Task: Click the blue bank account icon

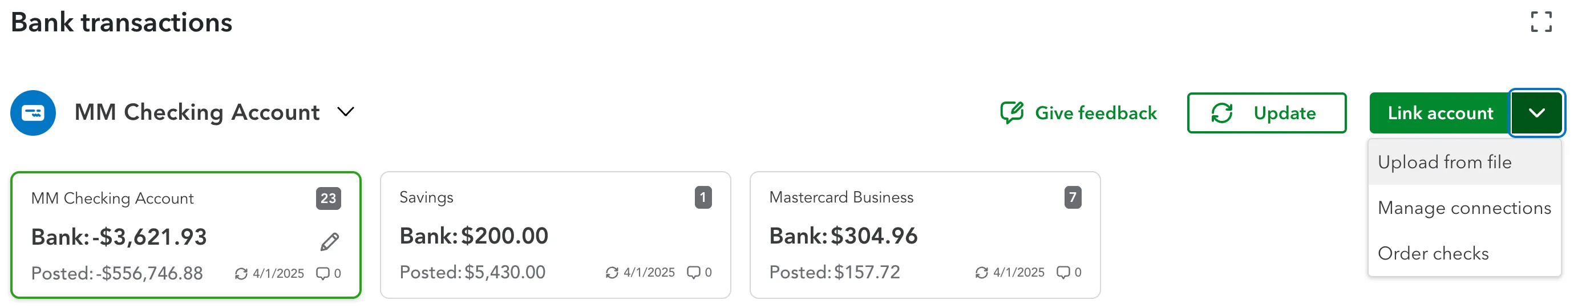Action: [x=33, y=113]
